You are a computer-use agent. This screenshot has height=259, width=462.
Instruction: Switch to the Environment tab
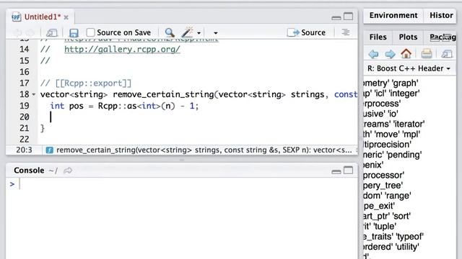pos(393,15)
